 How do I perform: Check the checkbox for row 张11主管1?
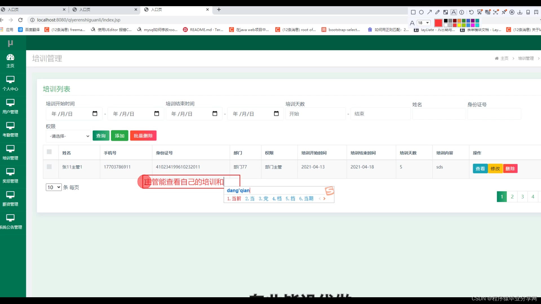pos(49,167)
